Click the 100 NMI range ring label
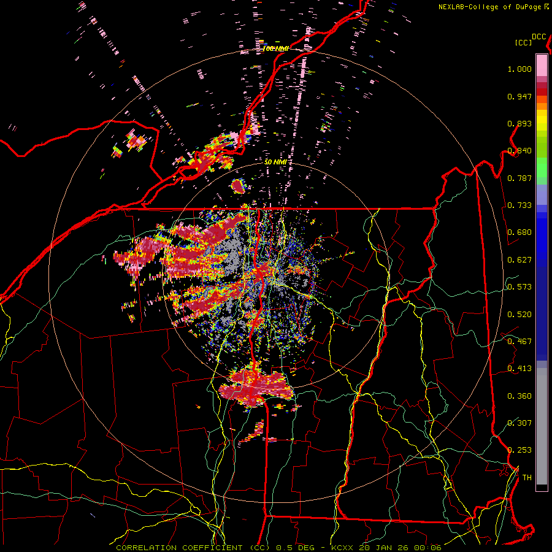This screenshot has width=552, height=552. point(275,48)
